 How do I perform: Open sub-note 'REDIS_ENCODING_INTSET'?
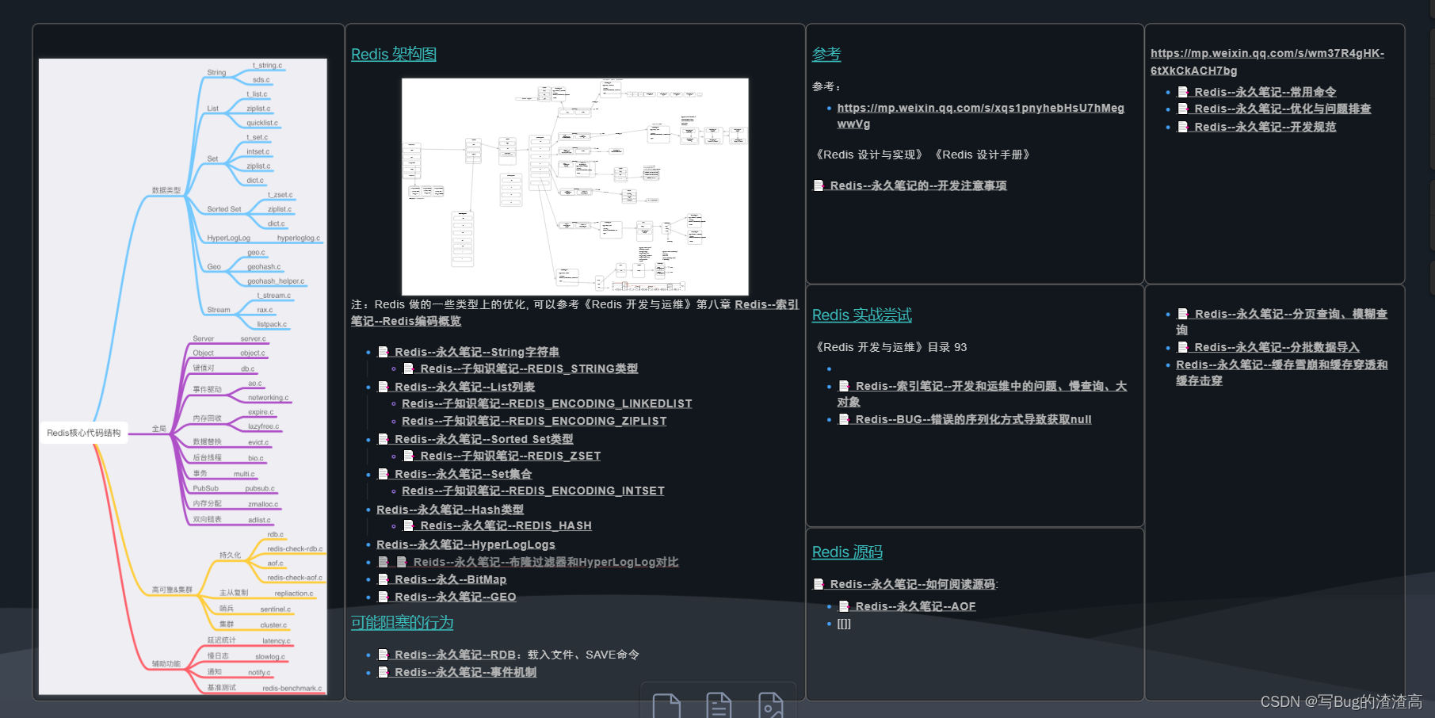pos(533,491)
